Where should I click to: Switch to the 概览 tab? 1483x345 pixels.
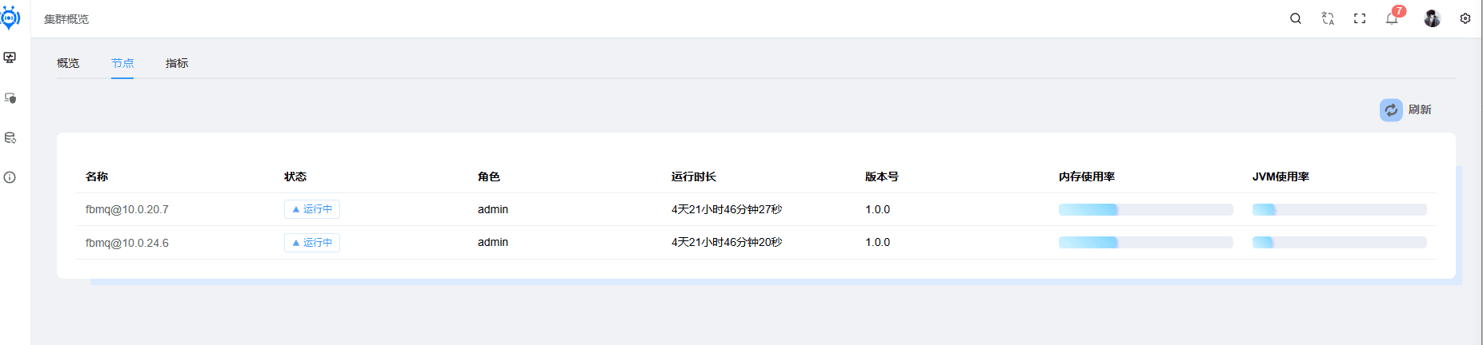pos(68,63)
